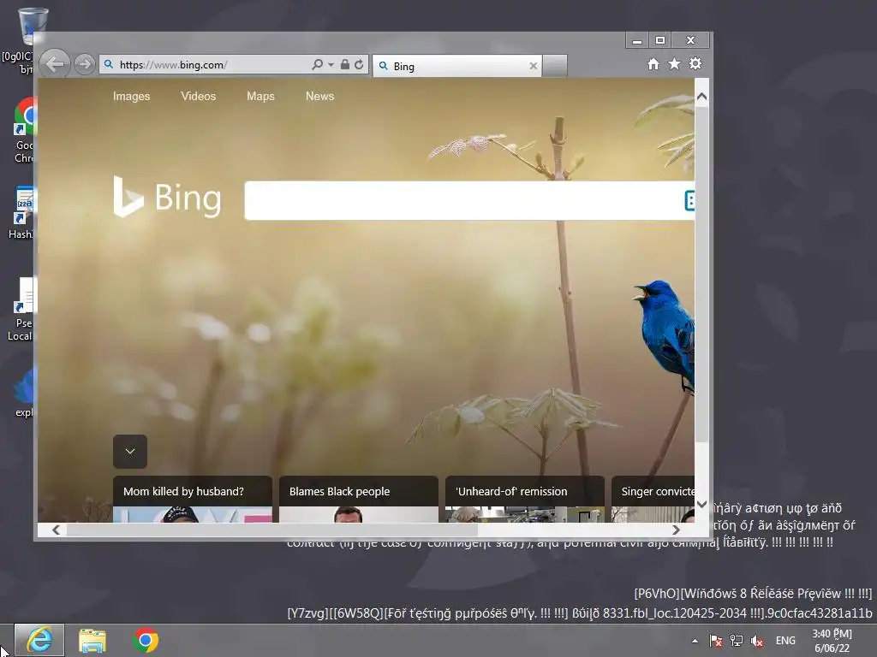Collapse the news carousel with chevron button
877x657 pixels.
click(130, 452)
